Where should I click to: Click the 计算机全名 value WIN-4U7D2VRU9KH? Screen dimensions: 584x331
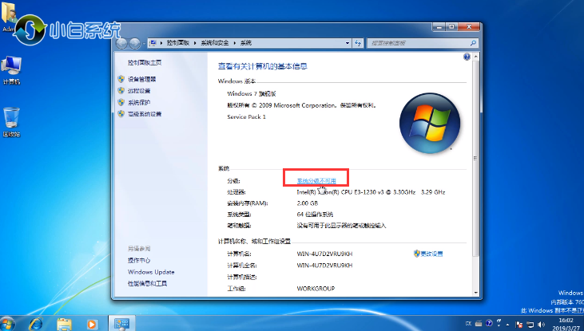coord(324,266)
